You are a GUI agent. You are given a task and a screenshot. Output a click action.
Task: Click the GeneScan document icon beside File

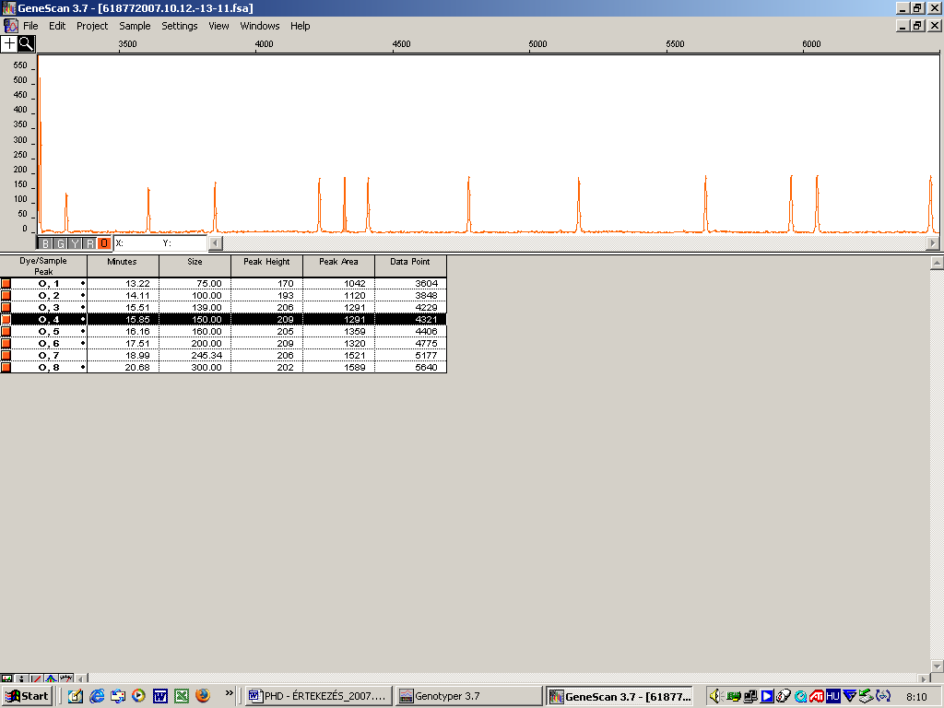point(11,26)
